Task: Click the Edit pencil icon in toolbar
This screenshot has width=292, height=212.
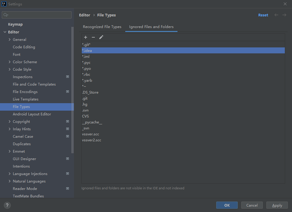Action: [x=101, y=37]
